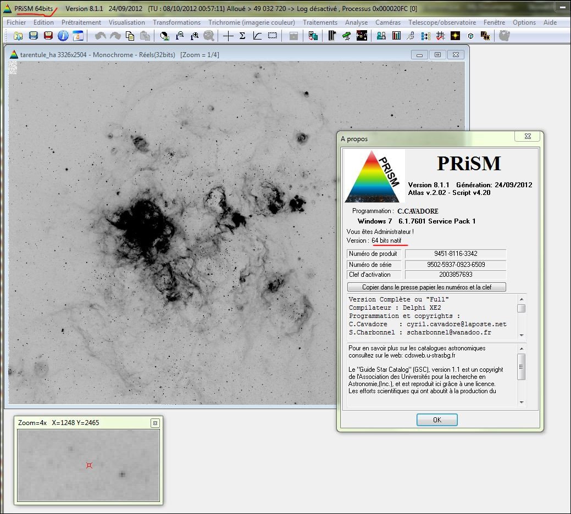Open the Telescope/observatoire menu
The height and width of the screenshot is (514, 571).
pos(442,23)
